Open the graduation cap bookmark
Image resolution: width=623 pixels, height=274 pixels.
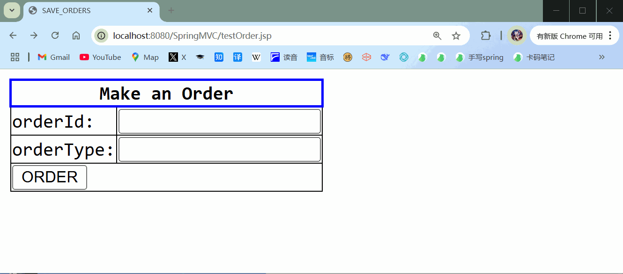click(200, 57)
